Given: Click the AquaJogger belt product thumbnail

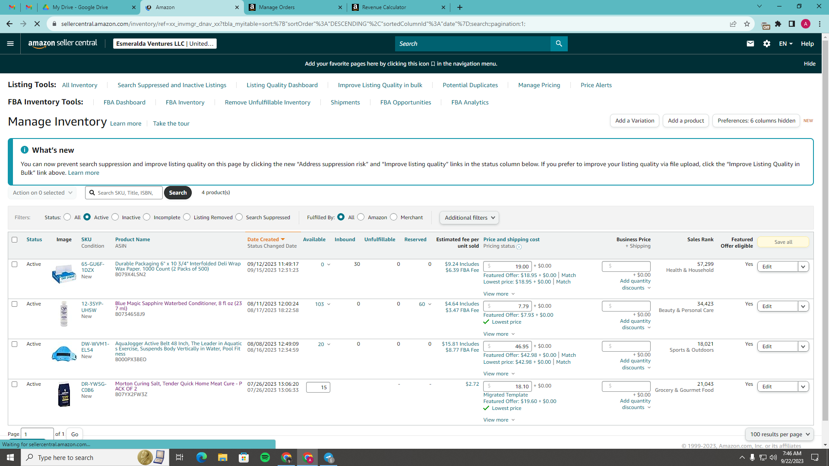Looking at the screenshot, I should coord(64,353).
